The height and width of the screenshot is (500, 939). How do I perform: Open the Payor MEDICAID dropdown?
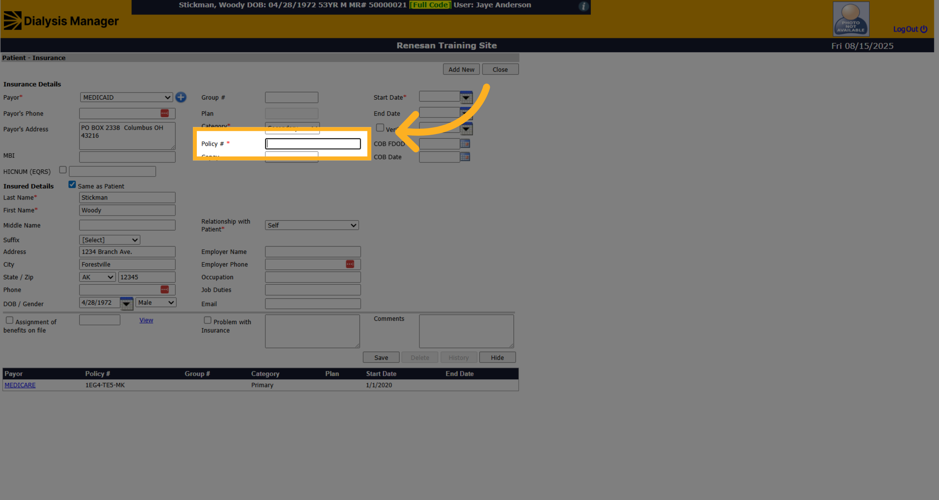tap(126, 97)
